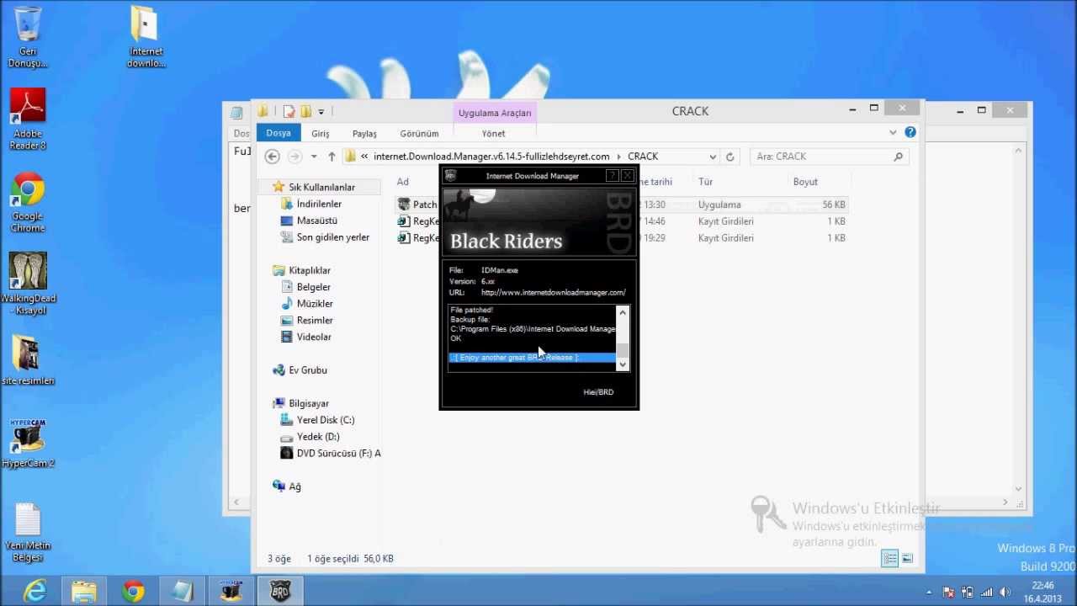This screenshot has height=606, width=1077.
Task: Switch to large icons view in status bar
Action: tap(907, 558)
